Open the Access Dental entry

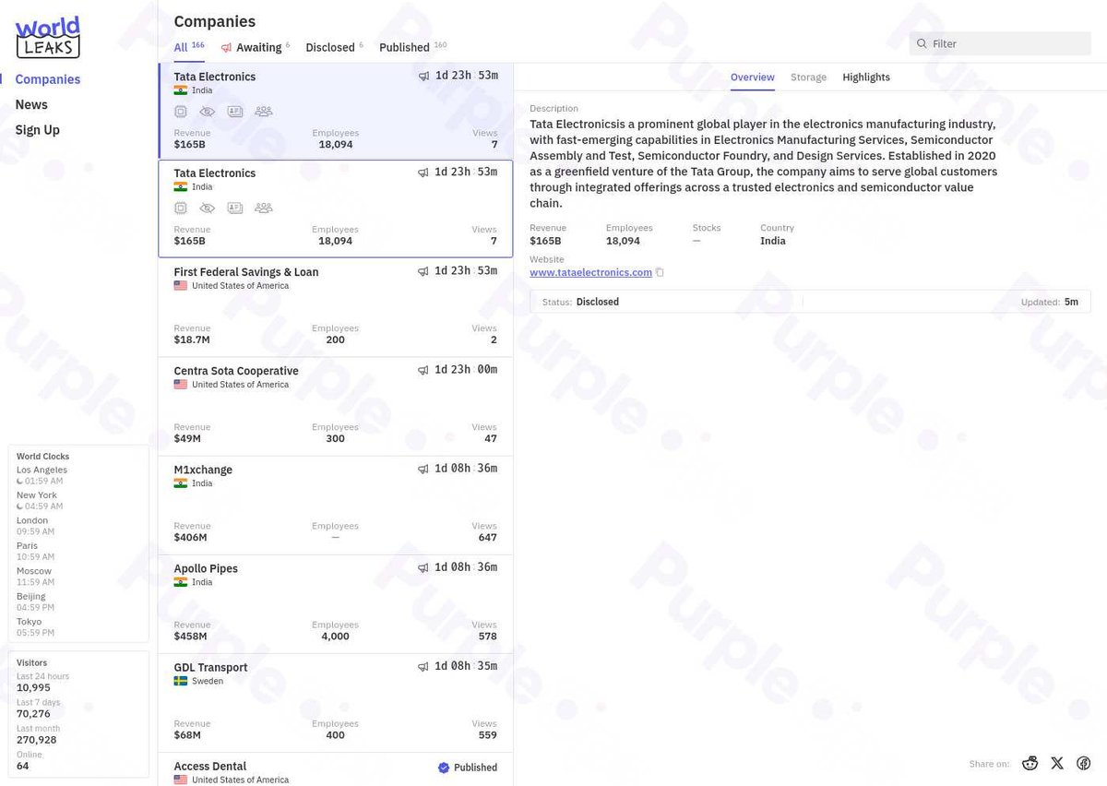336,769
